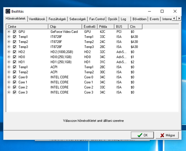The height and width of the screenshot is (151, 186).
Task: Minimize the Beállítás window
Action: point(150,11)
